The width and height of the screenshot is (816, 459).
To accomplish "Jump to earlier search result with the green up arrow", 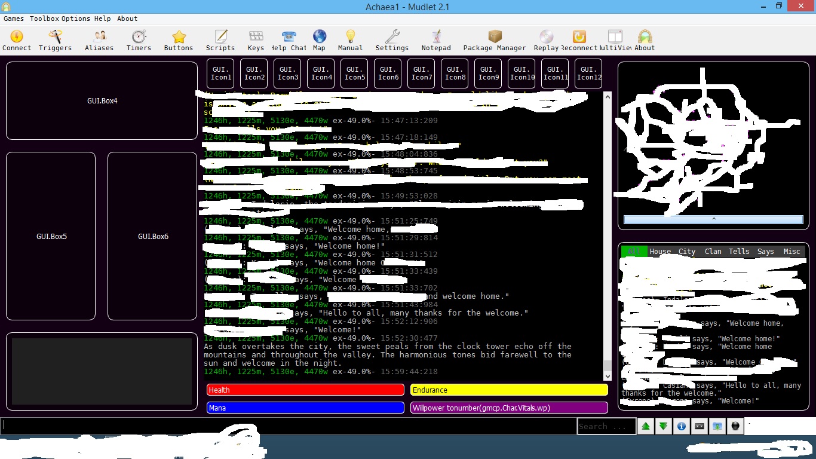I will (x=645, y=426).
